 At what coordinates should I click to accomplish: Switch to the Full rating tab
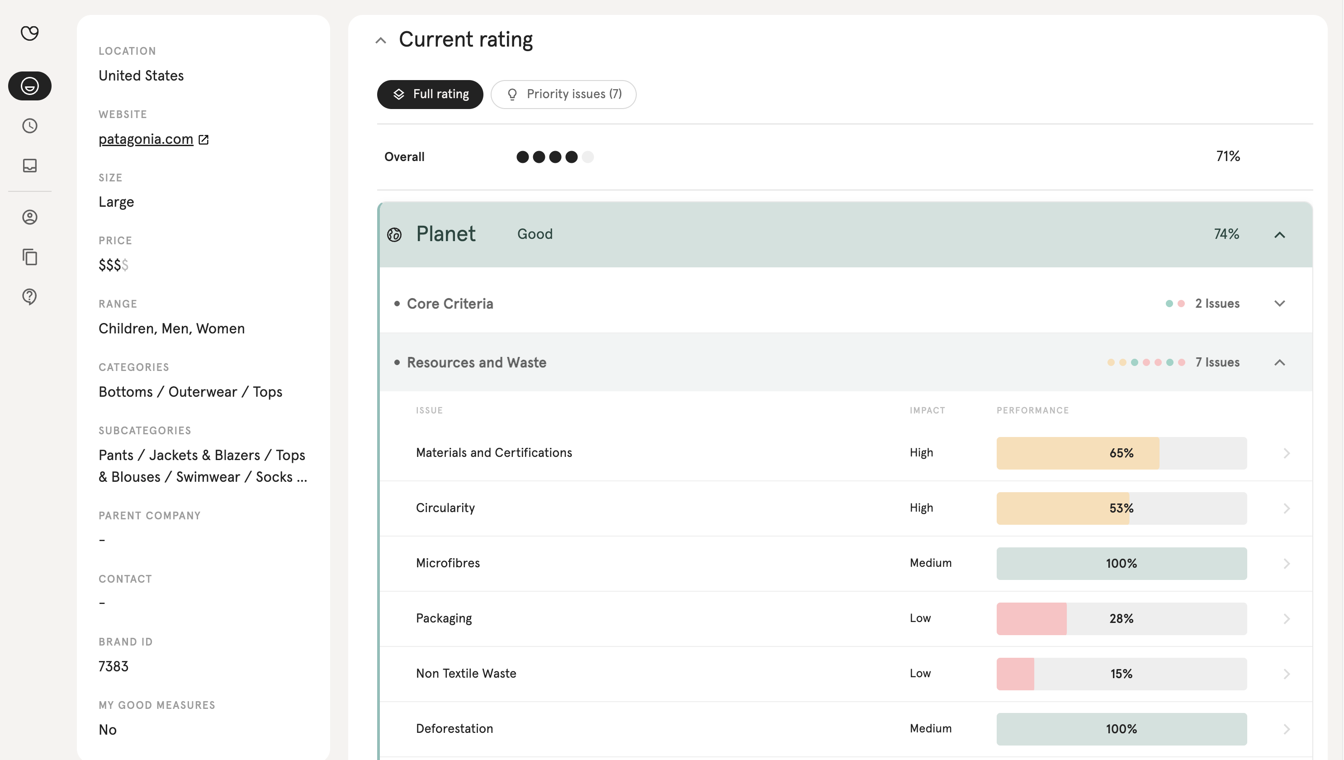pos(430,95)
